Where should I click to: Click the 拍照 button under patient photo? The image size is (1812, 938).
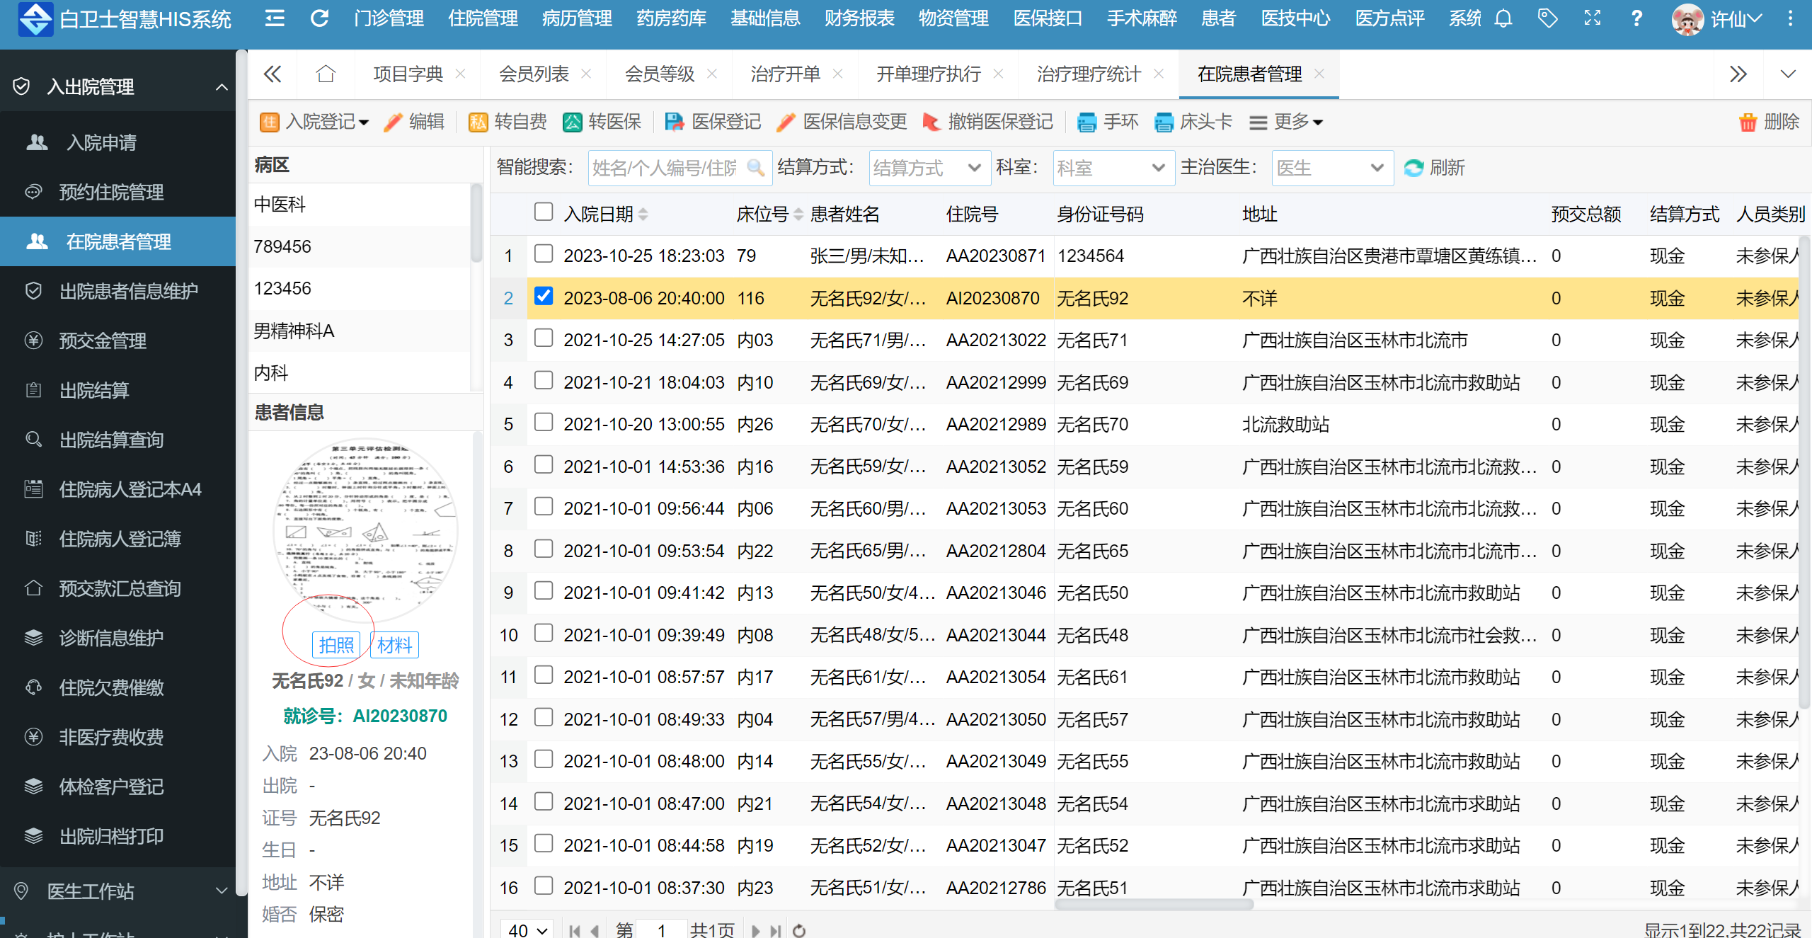pos(336,645)
